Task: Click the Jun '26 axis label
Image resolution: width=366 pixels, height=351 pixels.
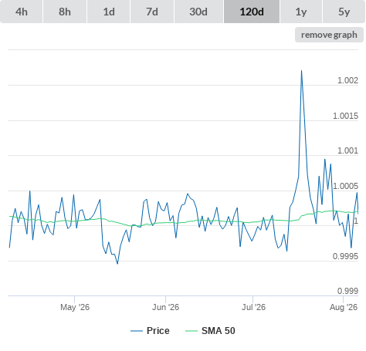Action: pyautogui.click(x=165, y=307)
